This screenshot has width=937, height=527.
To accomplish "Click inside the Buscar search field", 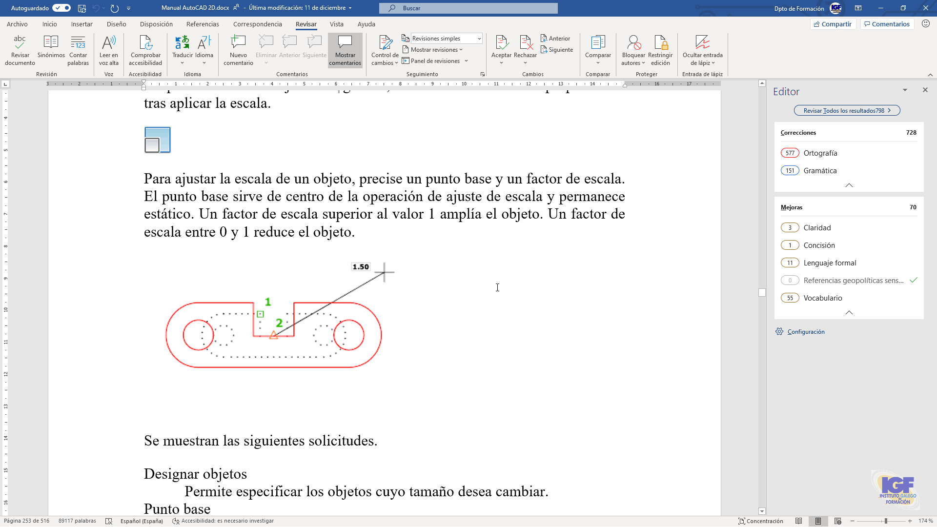I will click(x=468, y=8).
